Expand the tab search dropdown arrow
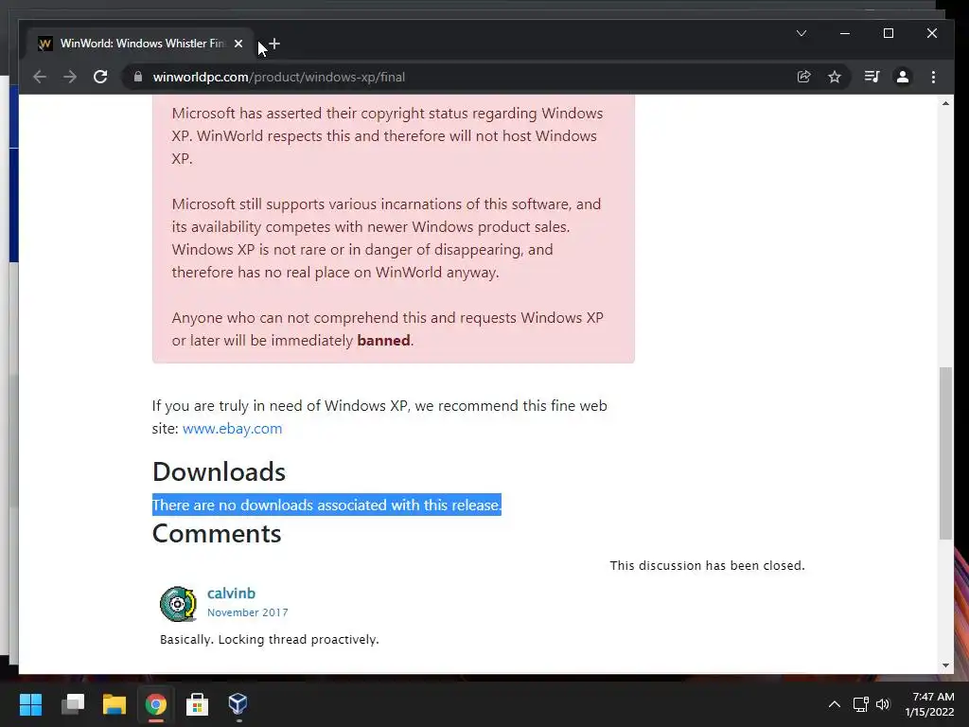 click(802, 33)
